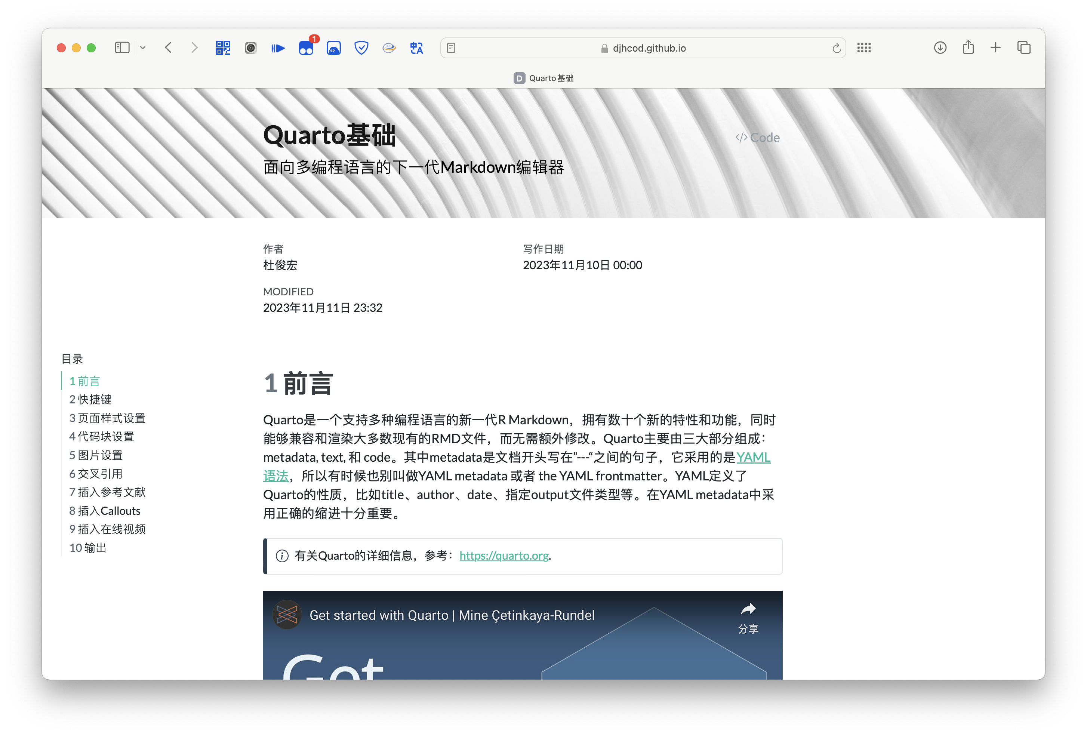Viewport: 1087px width, 735px height.
Task: Open the video speed controller extension
Action: (278, 47)
